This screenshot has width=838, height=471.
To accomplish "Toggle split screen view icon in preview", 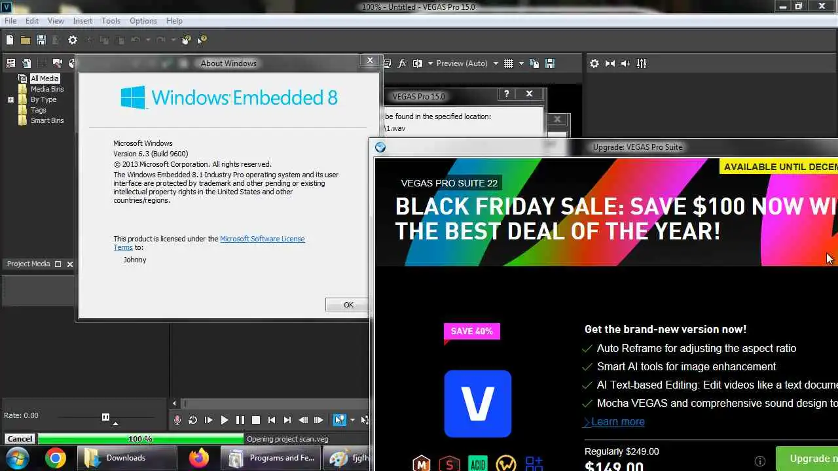I will pyautogui.click(x=418, y=63).
